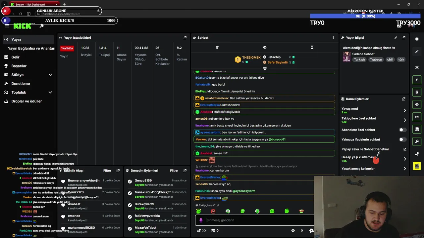
Task: Click the screen capture frame icon in right sidebar
Action: click(417, 67)
